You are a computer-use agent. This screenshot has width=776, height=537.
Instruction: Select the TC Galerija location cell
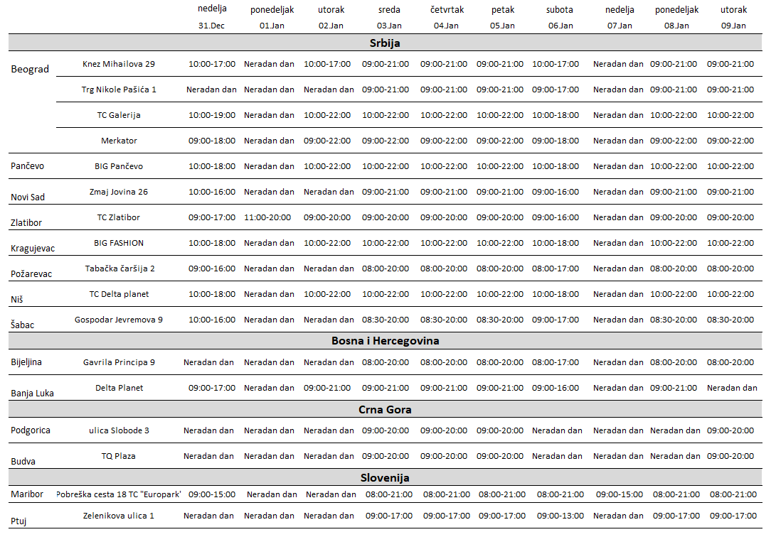pos(119,115)
